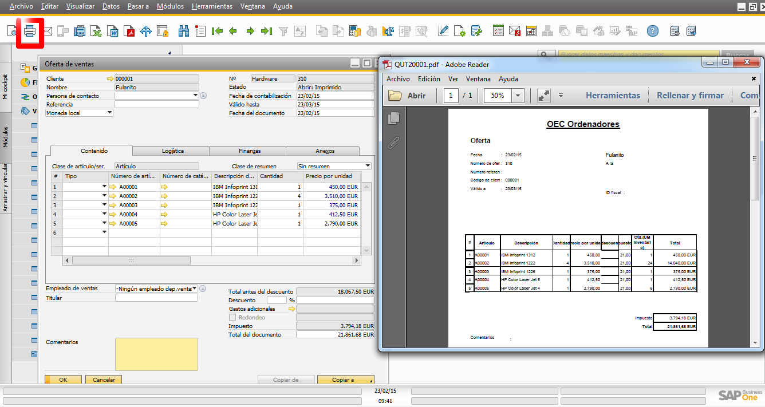Click the 'Número de catá…' column header
The width and height of the screenshot is (765, 407).
coord(186,176)
